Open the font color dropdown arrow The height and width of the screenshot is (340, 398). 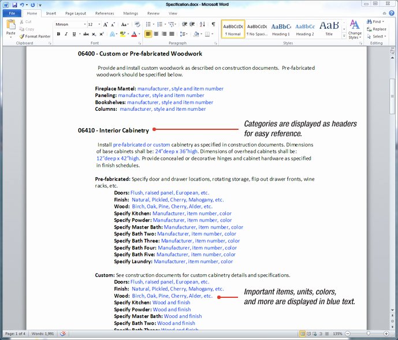click(x=139, y=34)
